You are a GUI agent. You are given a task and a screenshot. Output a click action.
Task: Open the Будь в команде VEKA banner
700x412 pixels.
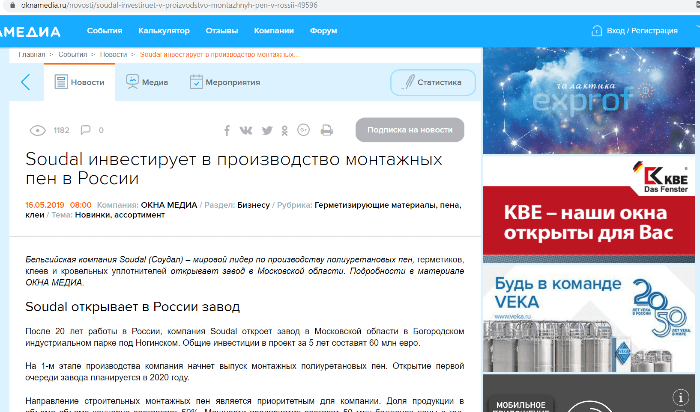[x=589, y=319]
